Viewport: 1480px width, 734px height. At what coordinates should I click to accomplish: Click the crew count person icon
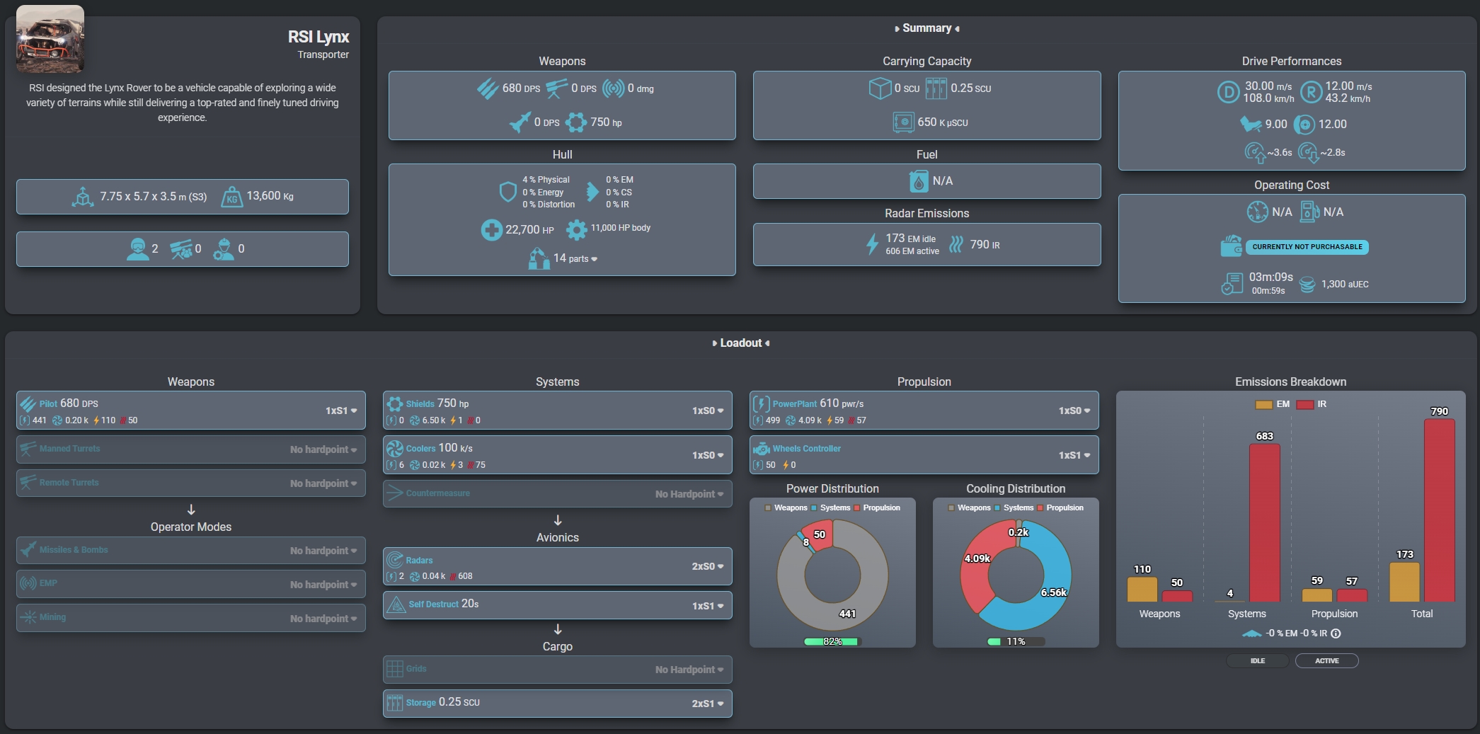click(137, 248)
